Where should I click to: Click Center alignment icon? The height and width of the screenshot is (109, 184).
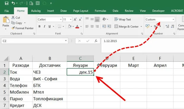[x=92, y=26]
